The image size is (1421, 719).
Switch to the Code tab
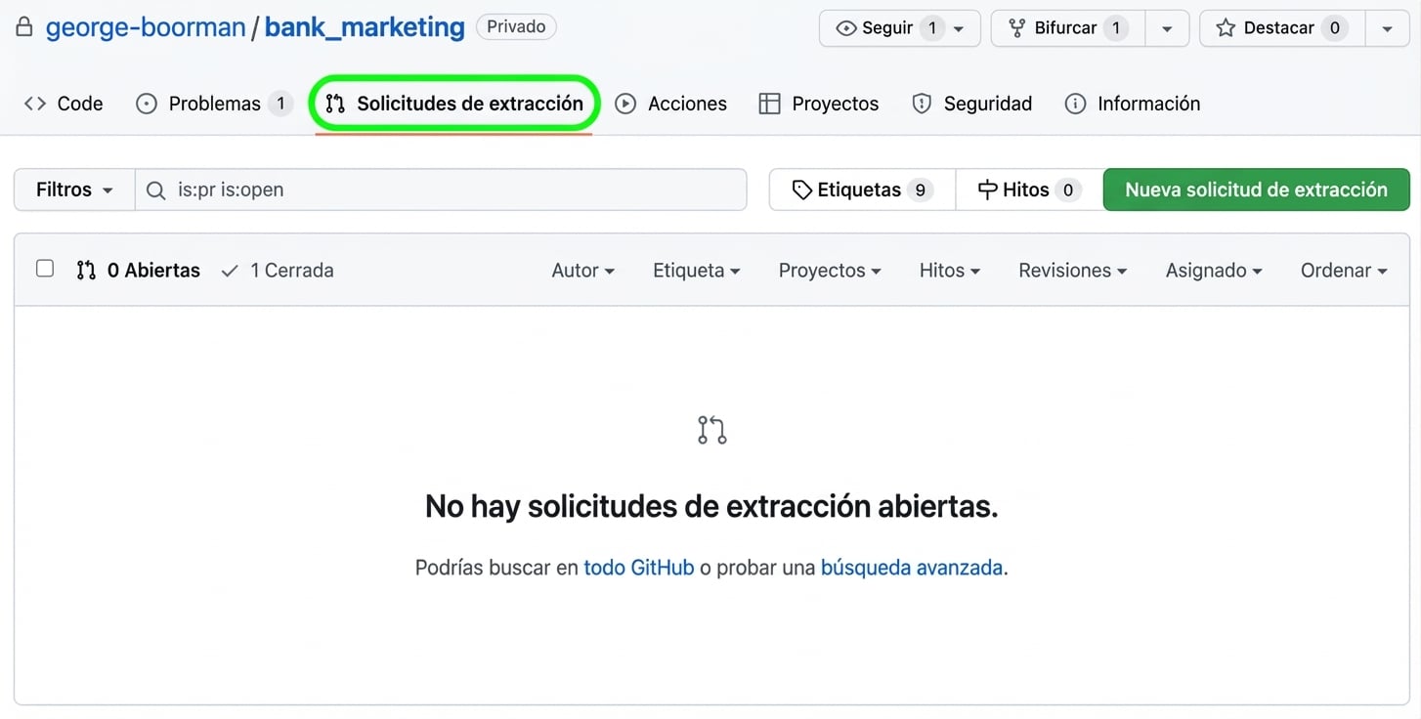(64, 104)
